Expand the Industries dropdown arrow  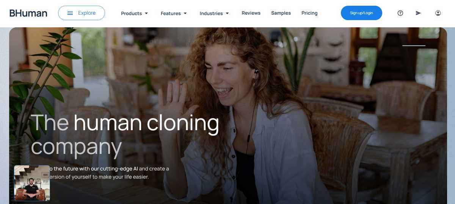click(x=227, y=13)
